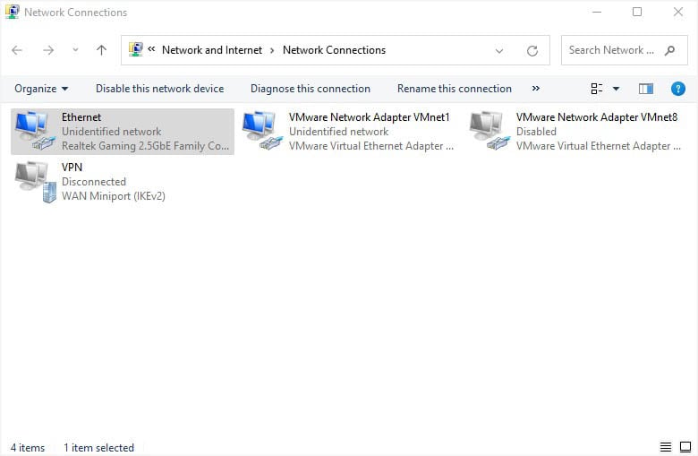The image size is (698, 456).
Task: Close the Network Connections window
Action: point(678,12)
